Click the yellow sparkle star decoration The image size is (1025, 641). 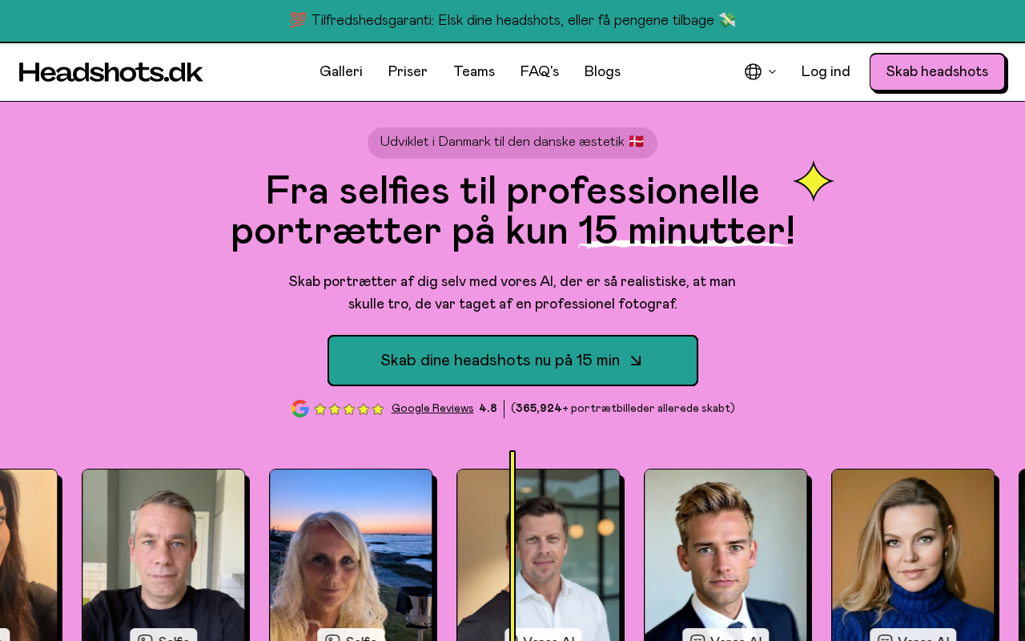814,181
